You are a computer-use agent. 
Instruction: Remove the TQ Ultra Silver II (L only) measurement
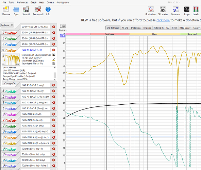tap(54, 154)
